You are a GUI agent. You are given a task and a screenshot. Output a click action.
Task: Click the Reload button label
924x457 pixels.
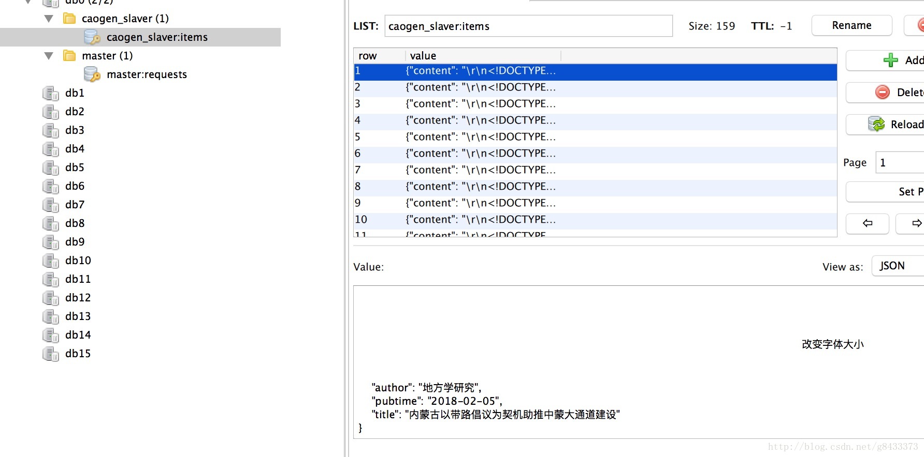click(x=907, y=125)
